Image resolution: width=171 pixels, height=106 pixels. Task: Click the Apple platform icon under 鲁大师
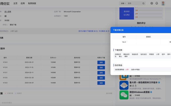133,86
